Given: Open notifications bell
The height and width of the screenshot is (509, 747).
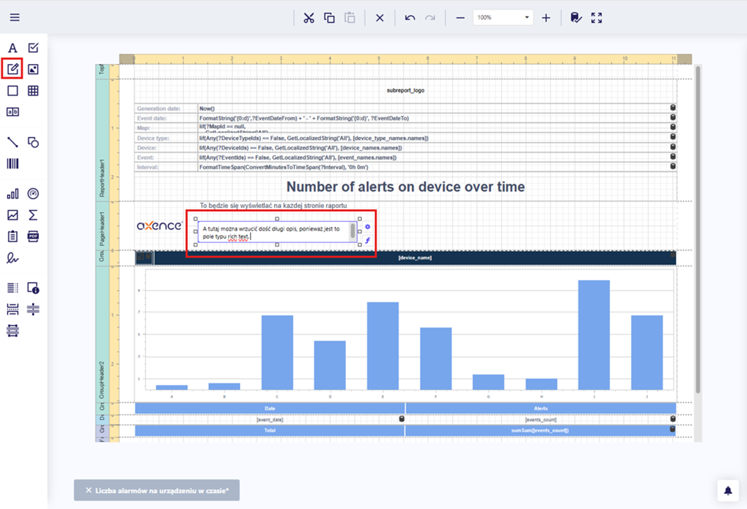Looking at the screenshot, I should (728, 490).
